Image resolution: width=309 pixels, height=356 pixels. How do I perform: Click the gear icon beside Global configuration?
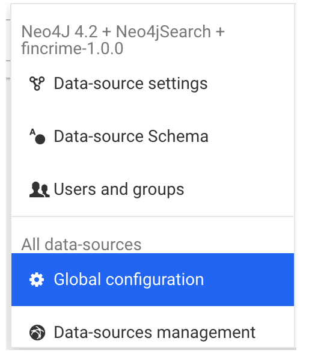click(x=37, y=280)
